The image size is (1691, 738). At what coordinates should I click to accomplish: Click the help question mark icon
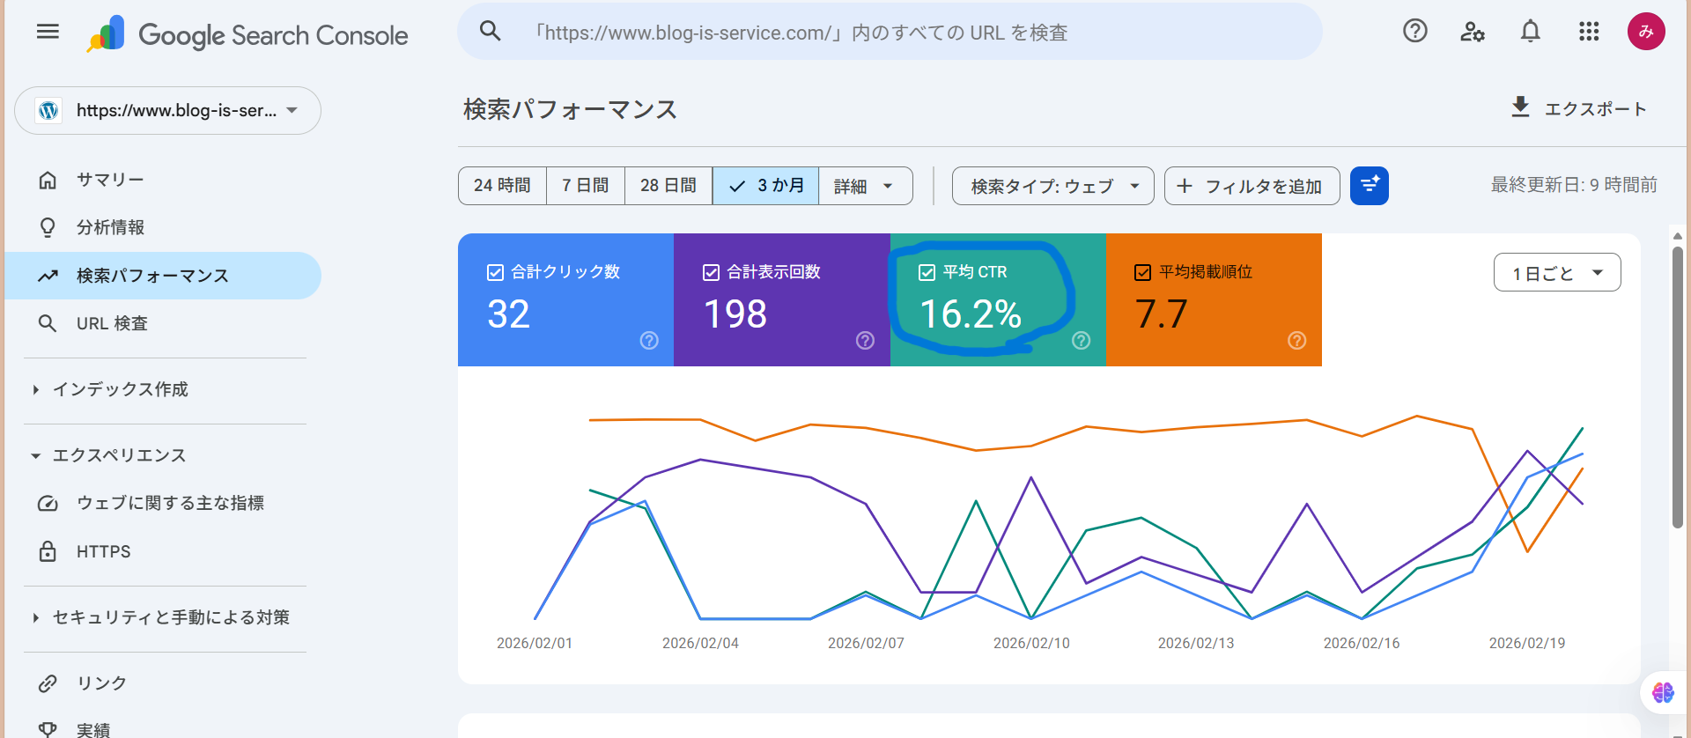click(x=1414, y=32)
